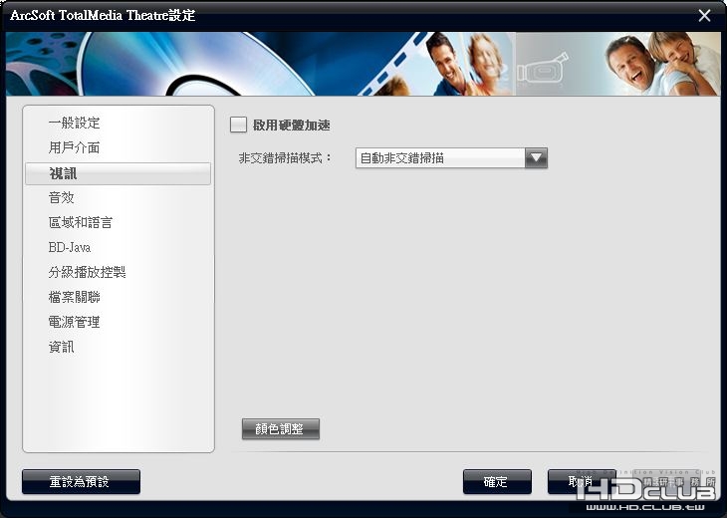This screenshot has width=727, height=518.
Task: Select the 視訊 sidebar entry
Action: [x=118, y=173]
